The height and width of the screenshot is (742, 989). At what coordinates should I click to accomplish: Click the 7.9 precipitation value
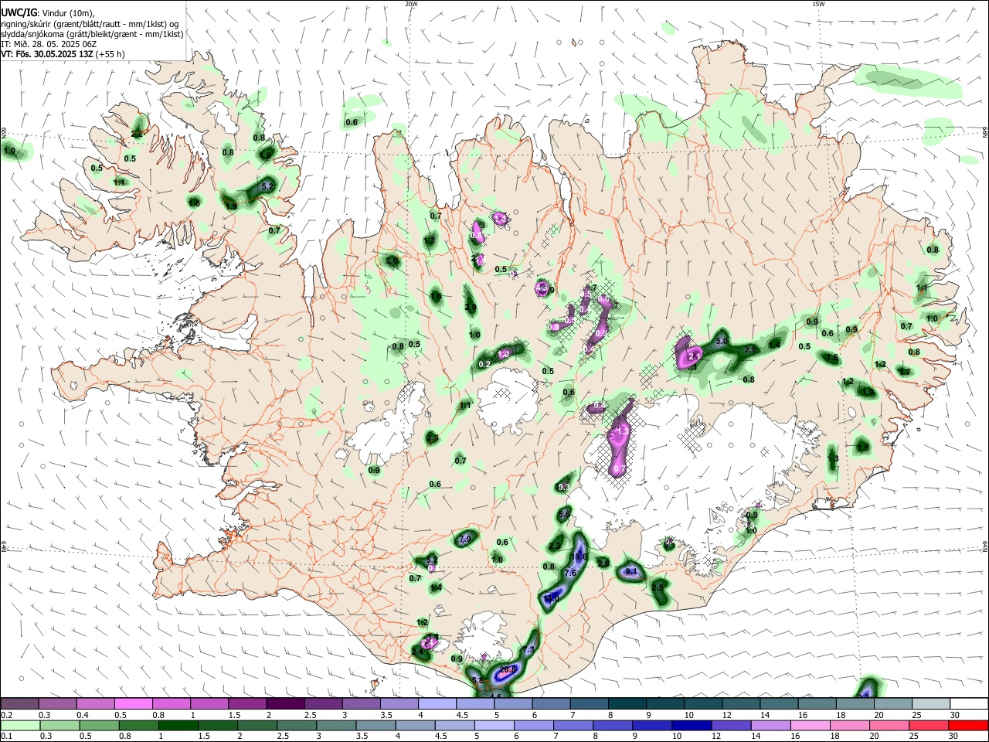(465, 539)
